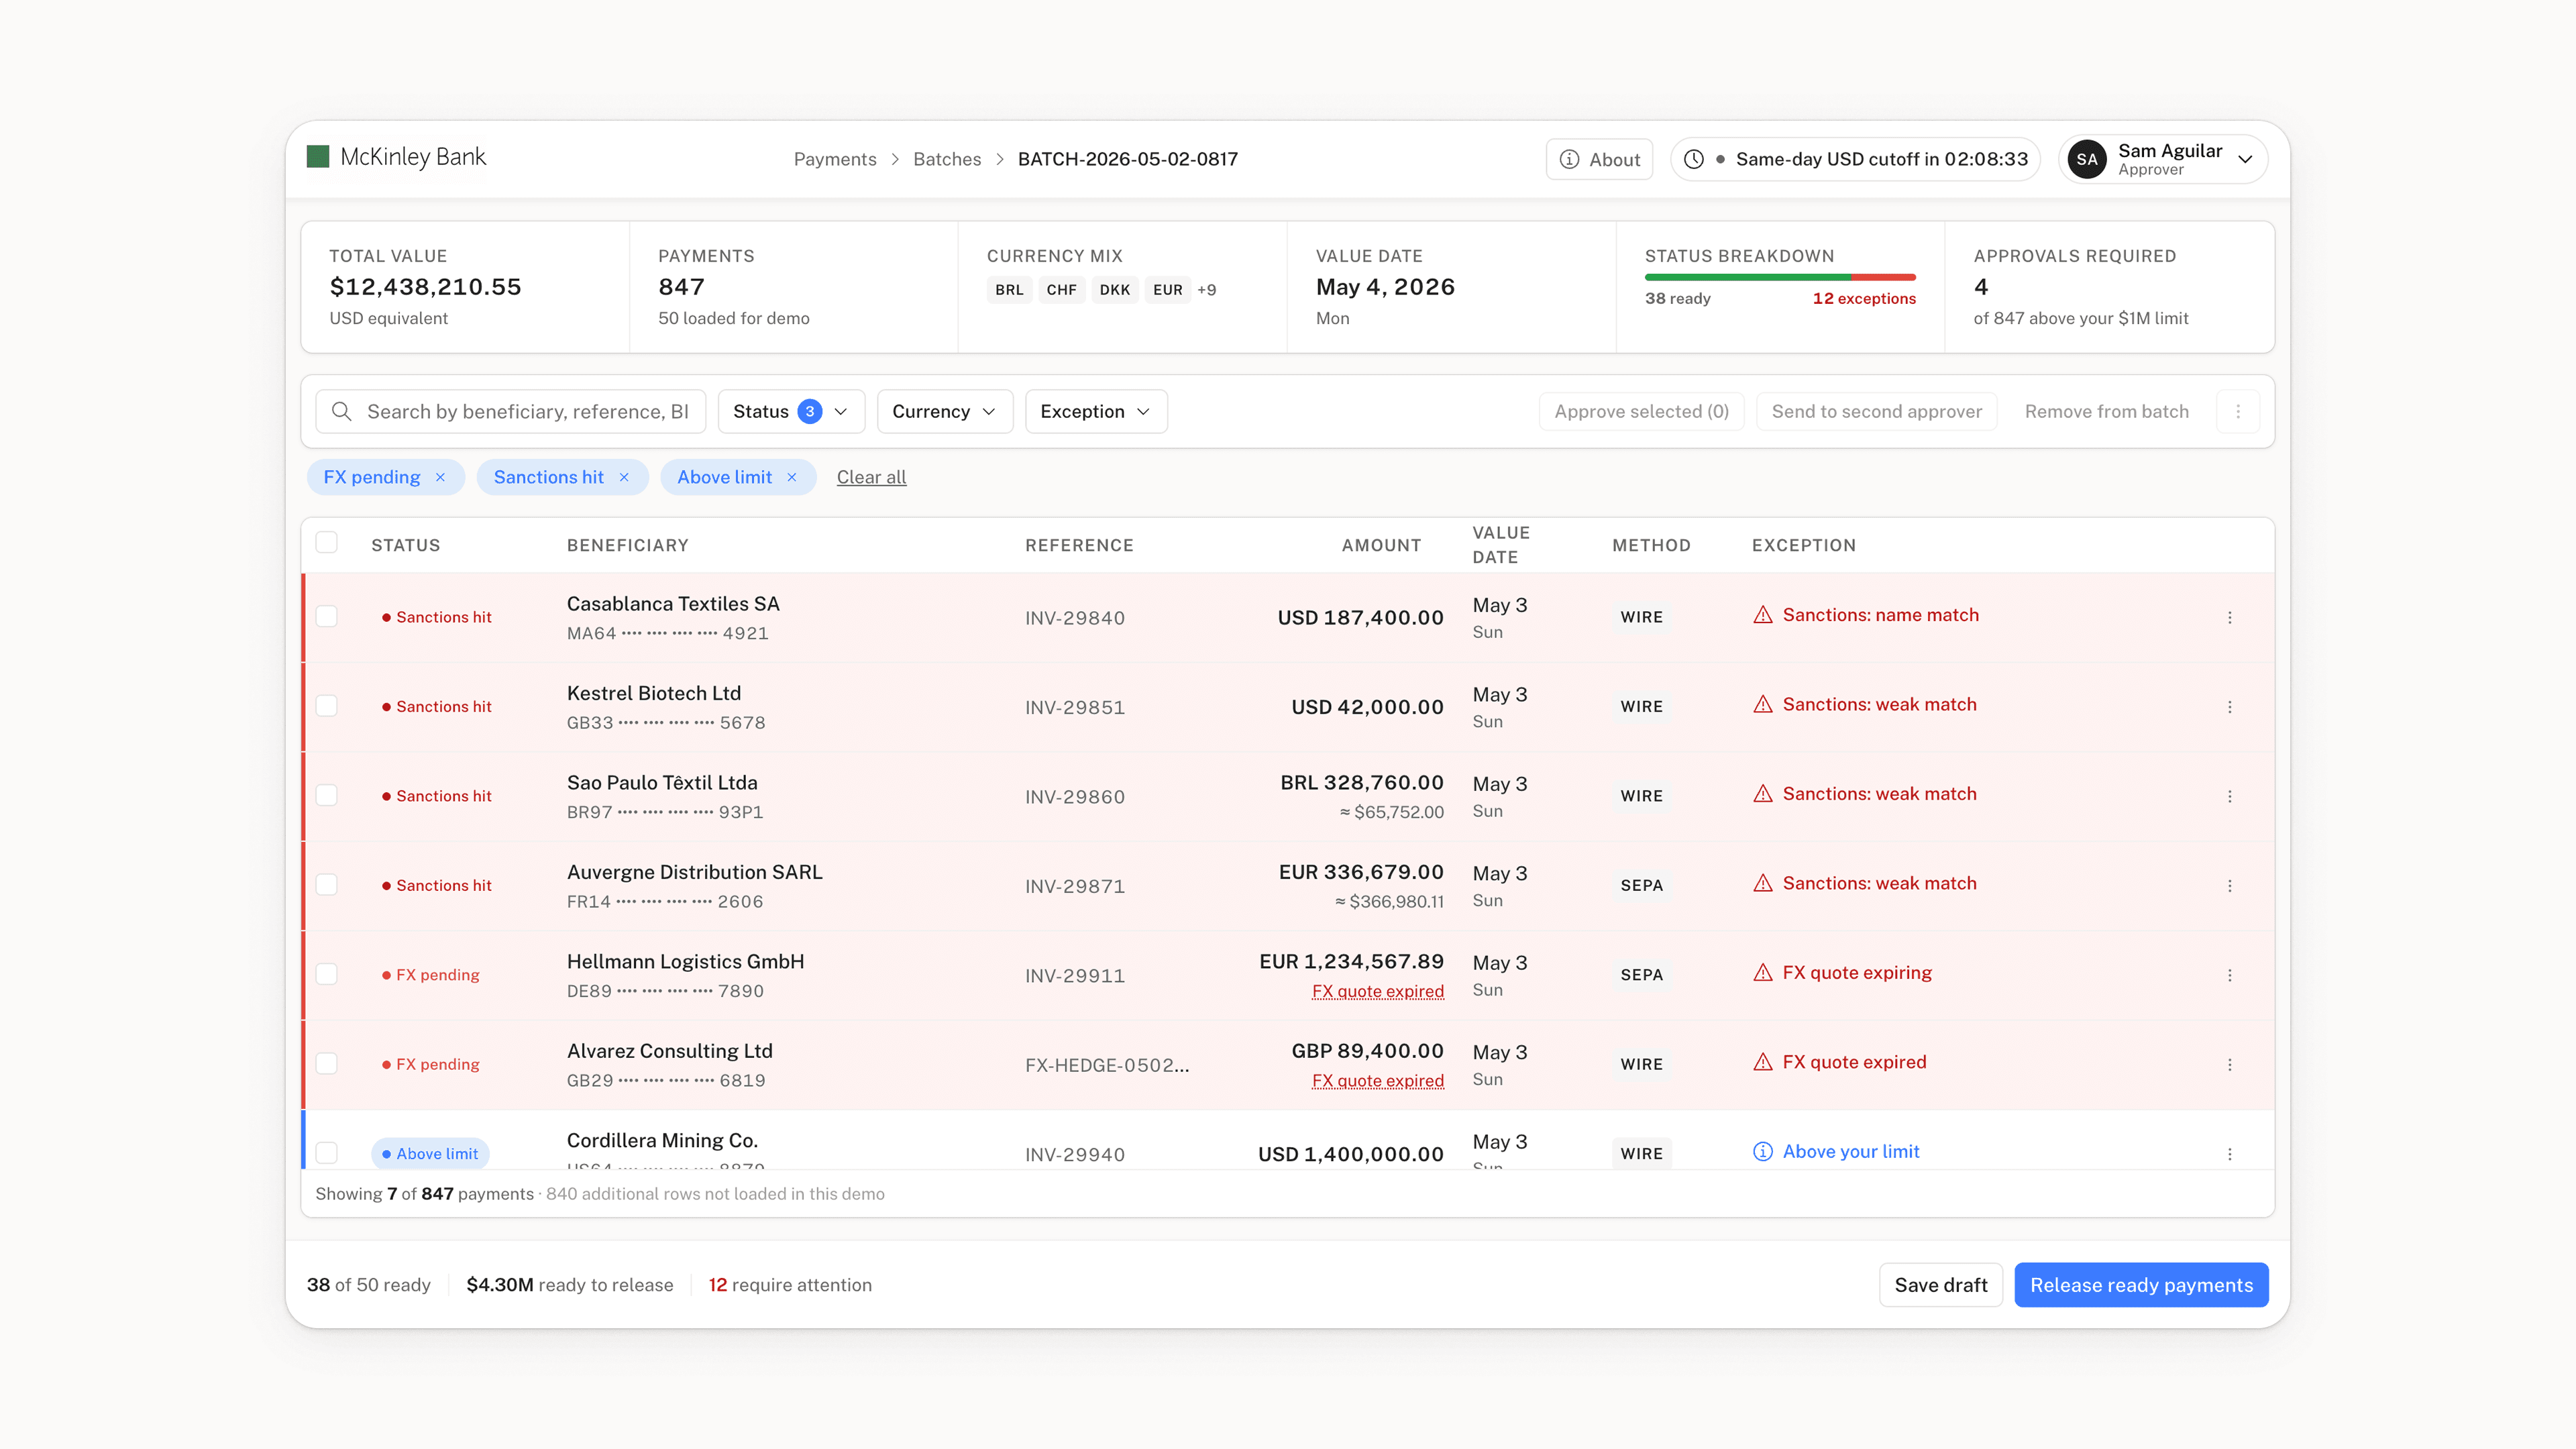Expand the Status filter dropdown

point(791,411)
